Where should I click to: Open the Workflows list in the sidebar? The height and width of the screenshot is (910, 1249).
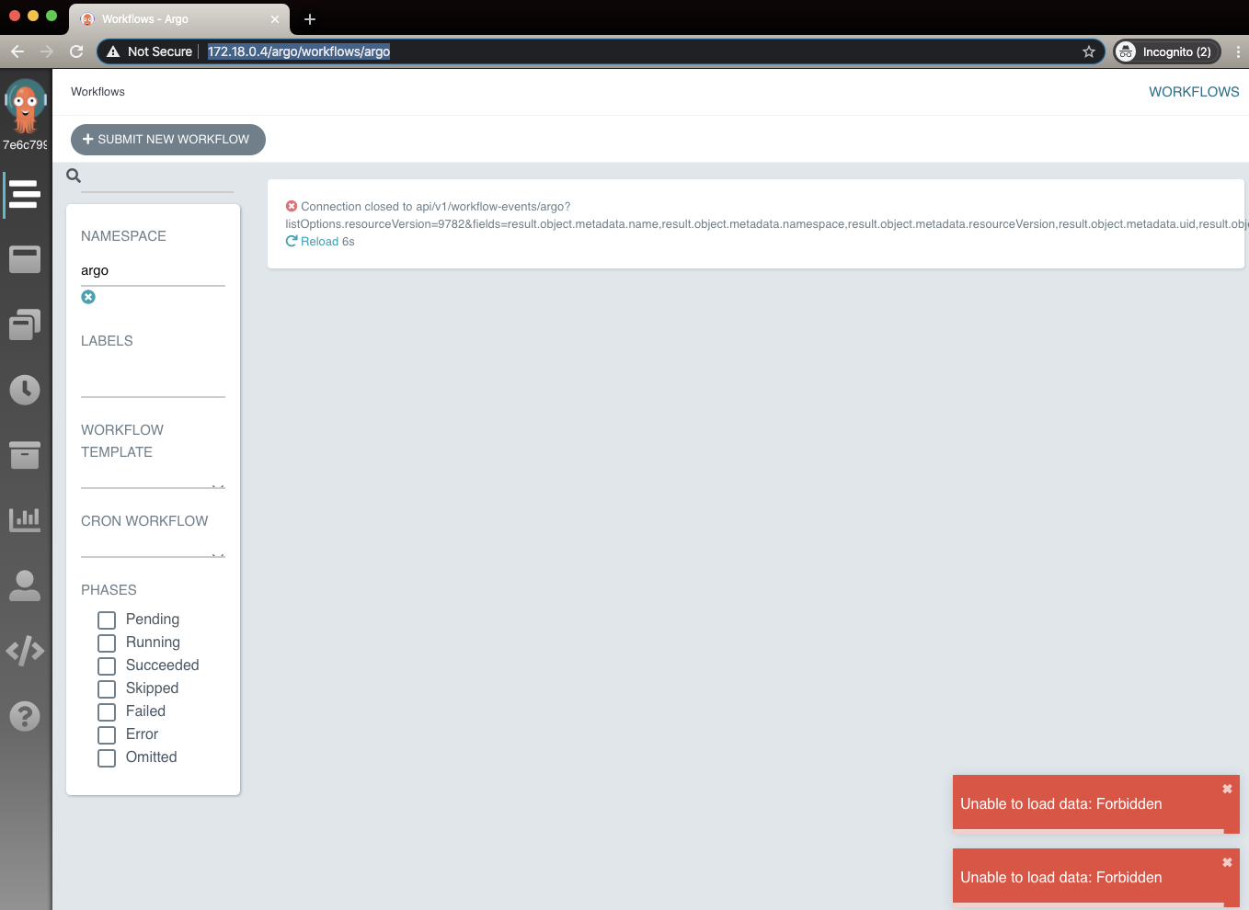[x=25, y=195]
